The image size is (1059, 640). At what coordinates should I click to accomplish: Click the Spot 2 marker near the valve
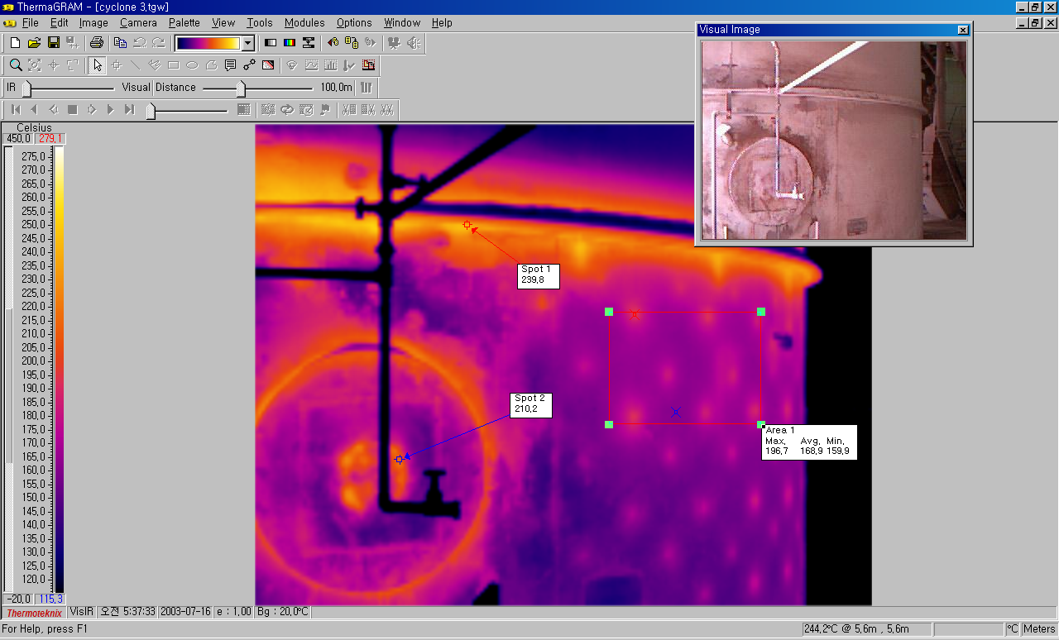(x=399, y=459)
